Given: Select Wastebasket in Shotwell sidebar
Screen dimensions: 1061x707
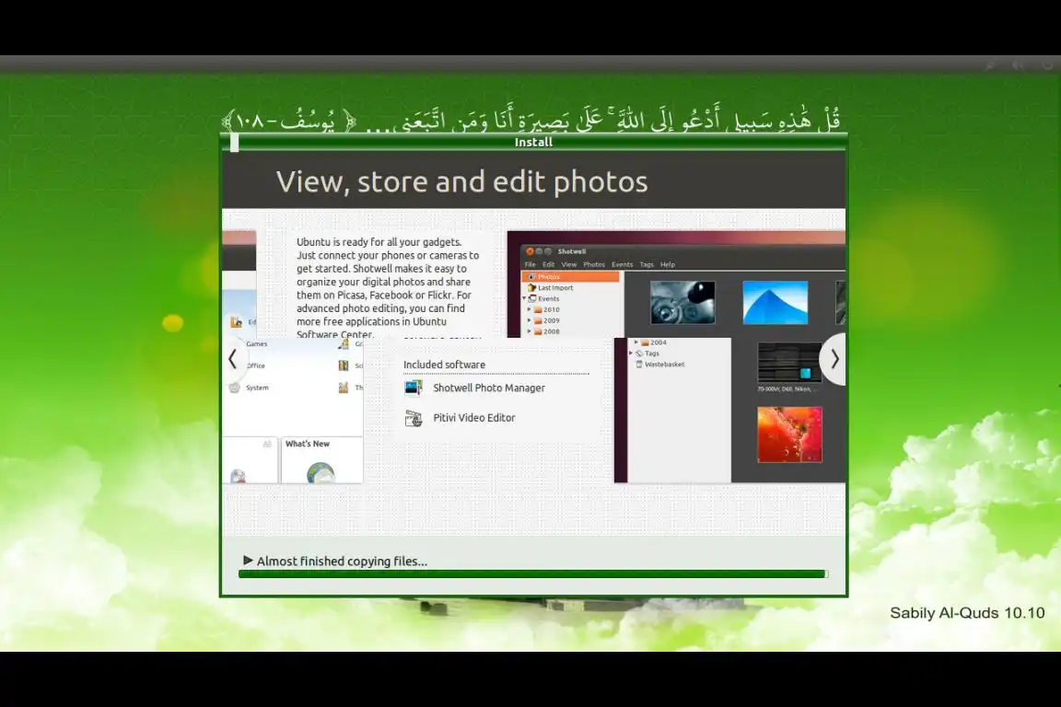Looking at the screenshot, I should point(664,364).
